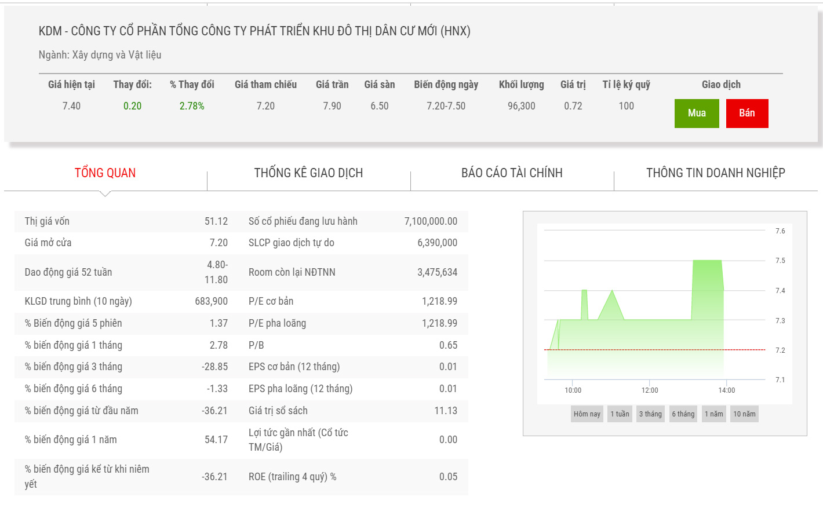This screenshot has height=508, width=823.
Task: Switch to Thống kê giao dịch tab
Action: [308, 173]
